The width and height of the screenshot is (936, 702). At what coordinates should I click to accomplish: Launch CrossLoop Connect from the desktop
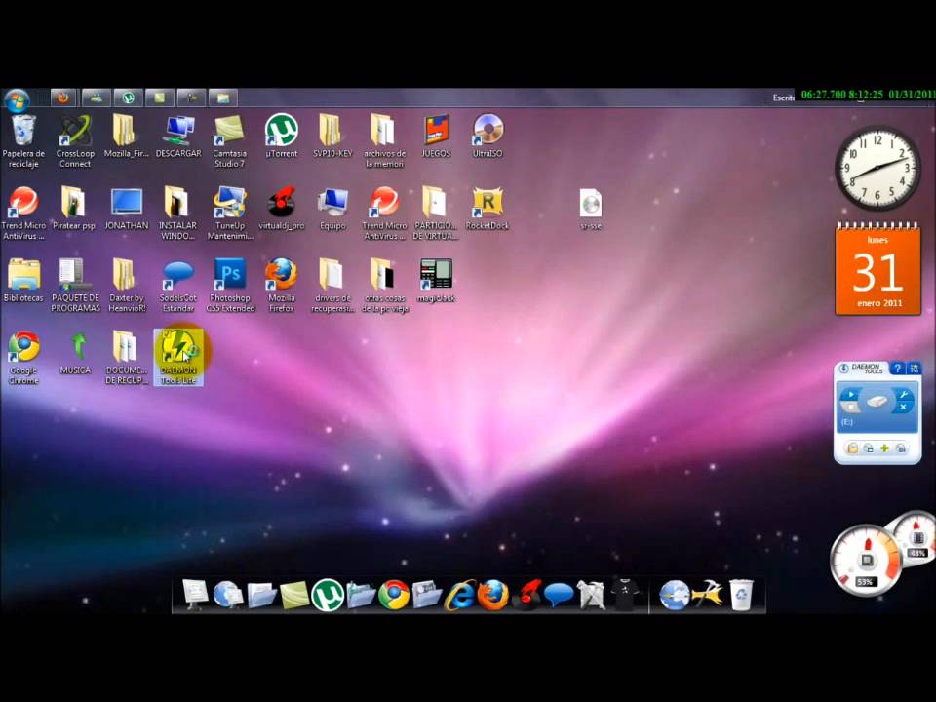coord(75,141)
